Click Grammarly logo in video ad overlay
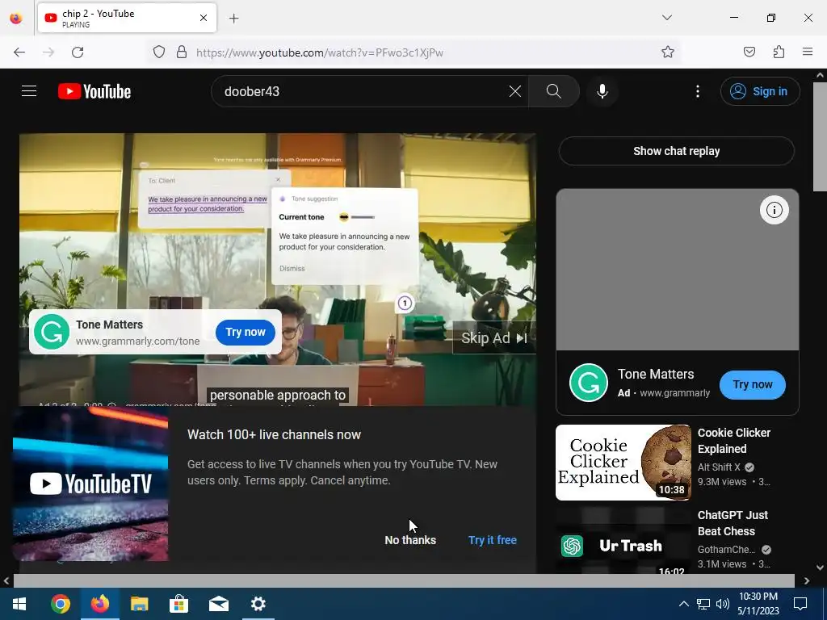 52,332
